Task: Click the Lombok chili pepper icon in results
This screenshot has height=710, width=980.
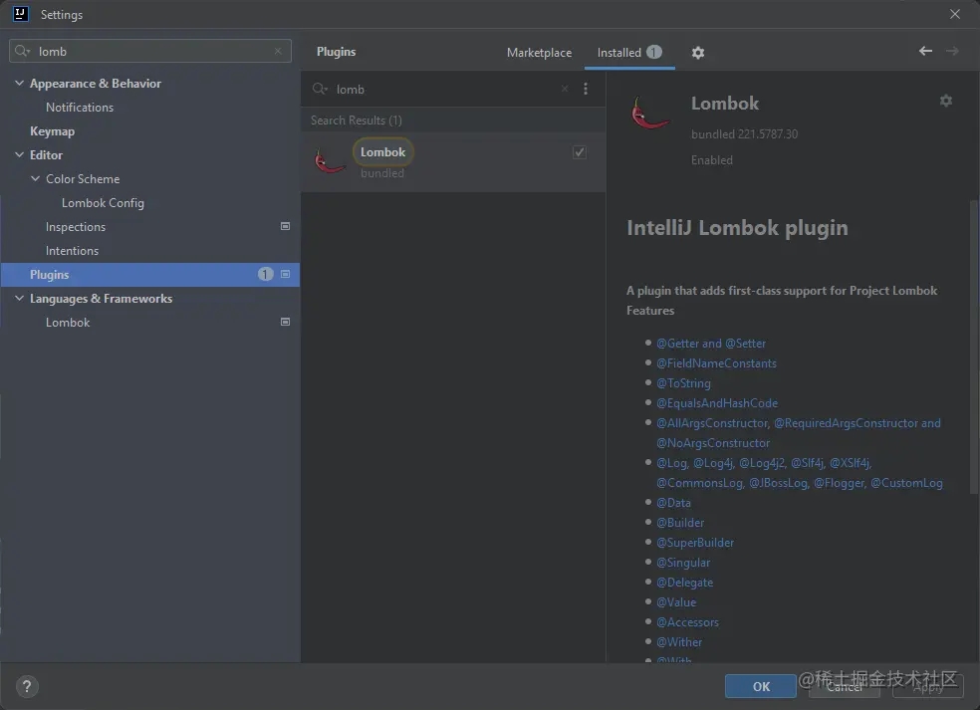Action: 330,160
